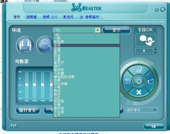170x134 pixels.
Task: Click the karaoke voice cancellation icon
Action: [146, 40]
